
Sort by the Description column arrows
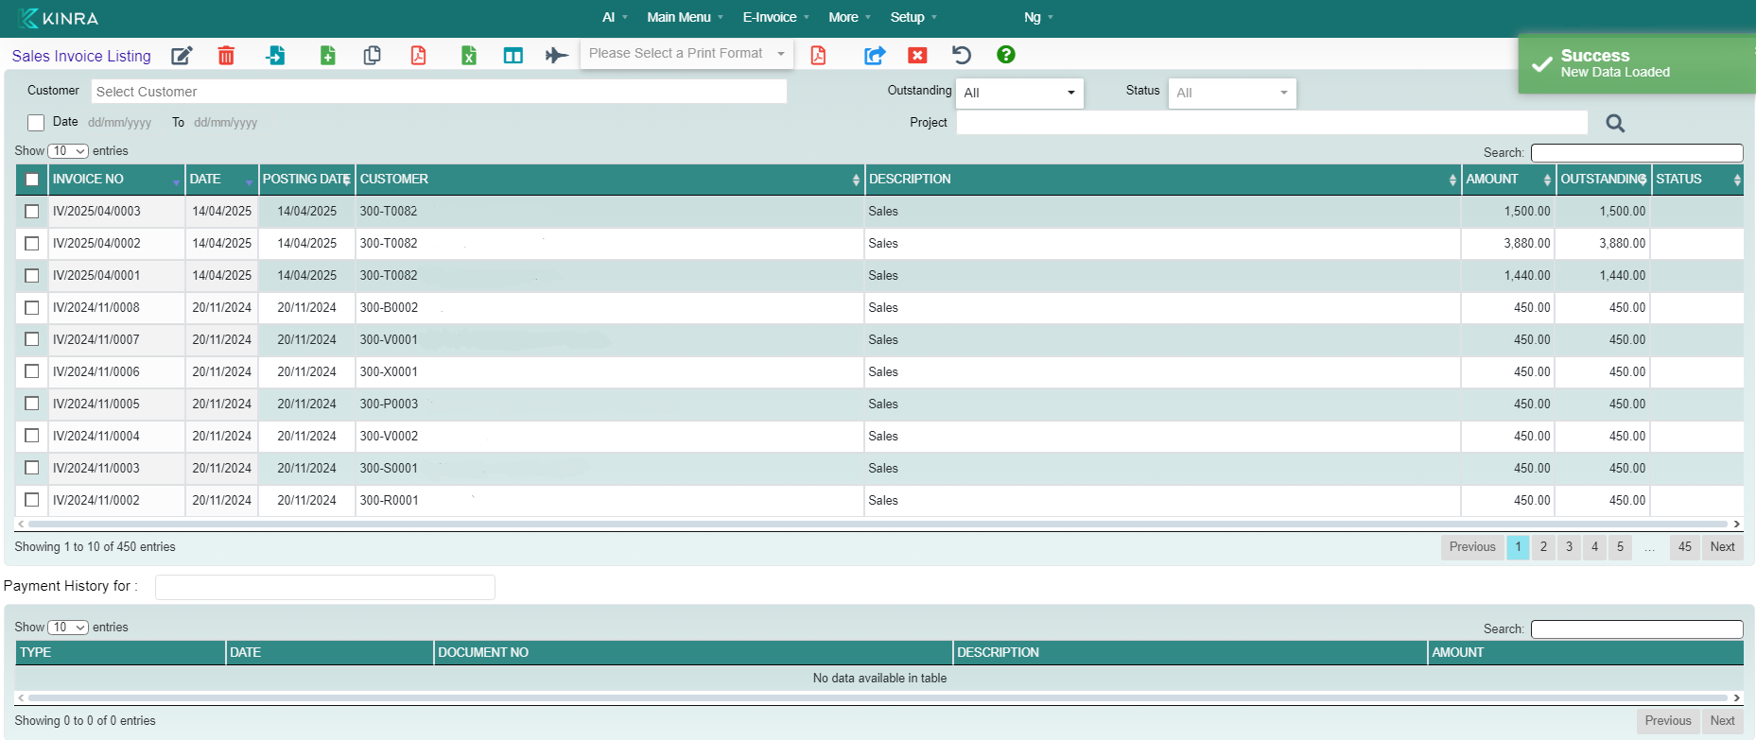1452,180
